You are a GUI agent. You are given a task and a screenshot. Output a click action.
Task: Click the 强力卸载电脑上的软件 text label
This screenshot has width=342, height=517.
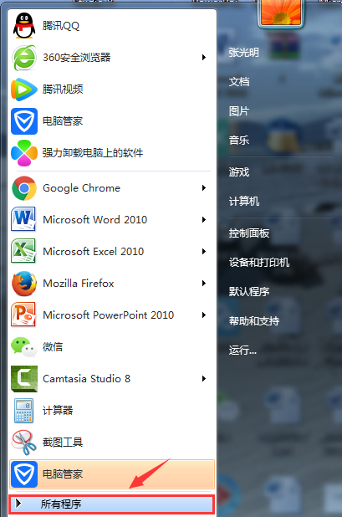pyautogui.click(x=93, y=152)
